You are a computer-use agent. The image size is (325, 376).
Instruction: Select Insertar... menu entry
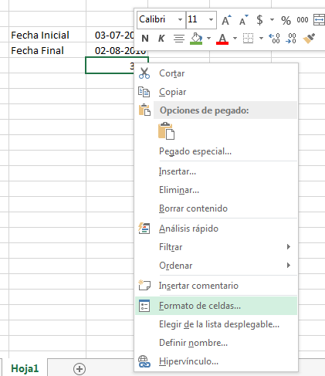[215, 171]
